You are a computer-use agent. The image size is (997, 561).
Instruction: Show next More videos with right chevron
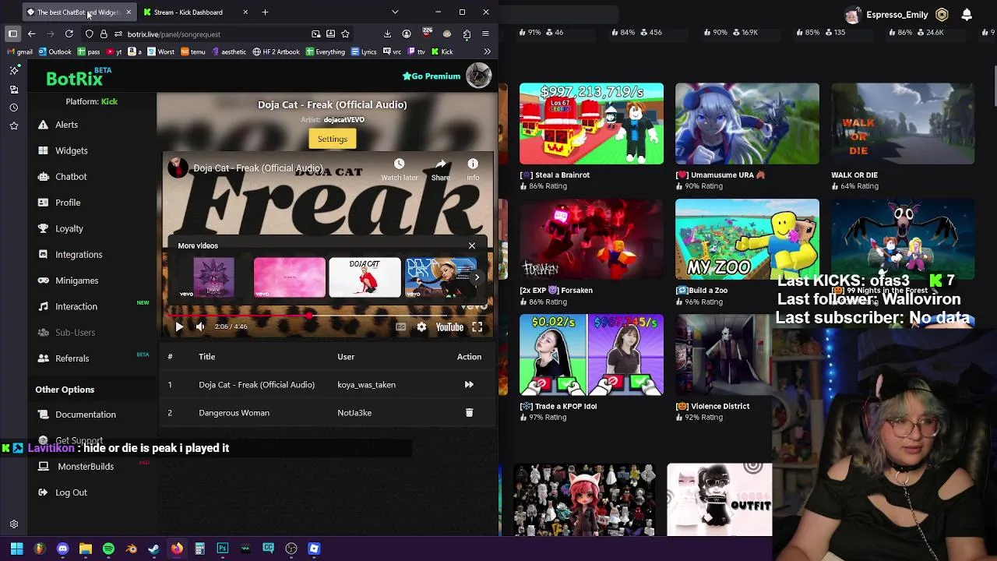pyautogui.click(x=477, y=277)
